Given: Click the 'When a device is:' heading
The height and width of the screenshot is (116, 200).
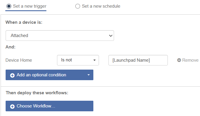Looking at the screenshot, I should coord(24,22).
